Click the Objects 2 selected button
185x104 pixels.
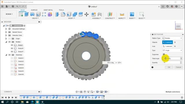pos(167,42)
